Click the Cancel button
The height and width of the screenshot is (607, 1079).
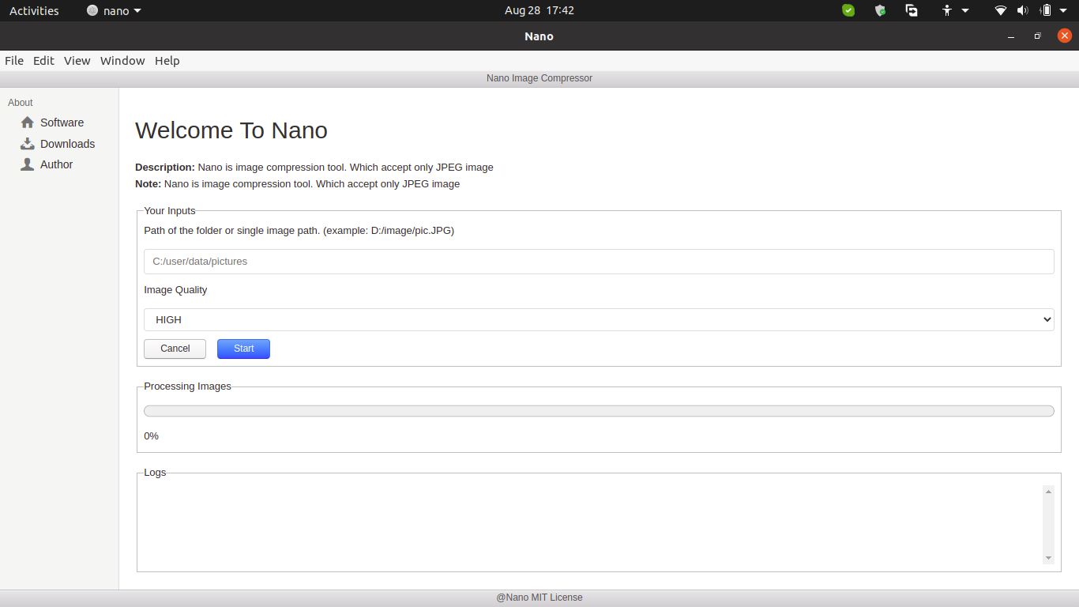175,349
